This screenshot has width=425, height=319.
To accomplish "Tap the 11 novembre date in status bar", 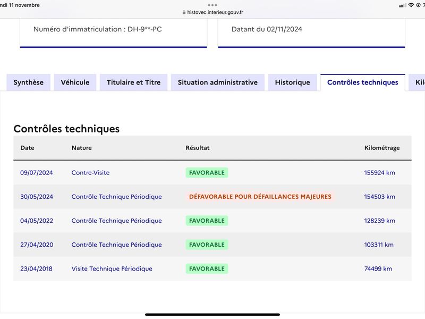I will tap(24, 5).
